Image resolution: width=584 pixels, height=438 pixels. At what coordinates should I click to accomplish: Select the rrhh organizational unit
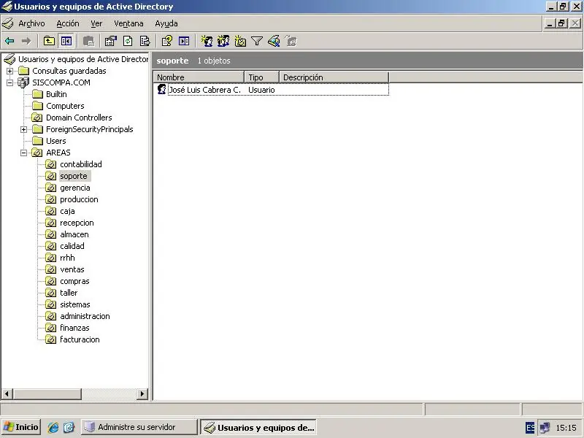tap(67, 258)
